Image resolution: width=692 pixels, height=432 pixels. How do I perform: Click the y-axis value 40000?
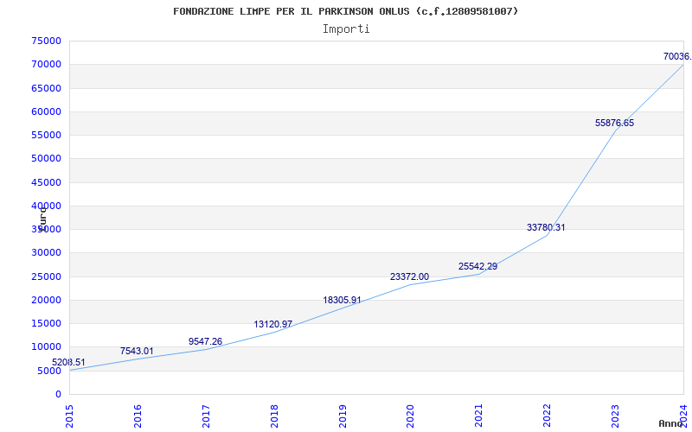coord(47,206)
